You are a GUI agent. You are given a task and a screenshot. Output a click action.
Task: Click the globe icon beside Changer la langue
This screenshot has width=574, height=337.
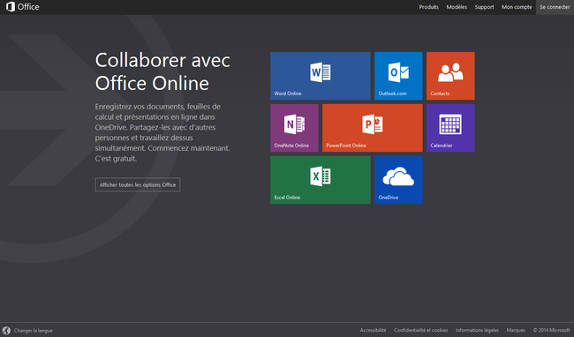[6, 331]
